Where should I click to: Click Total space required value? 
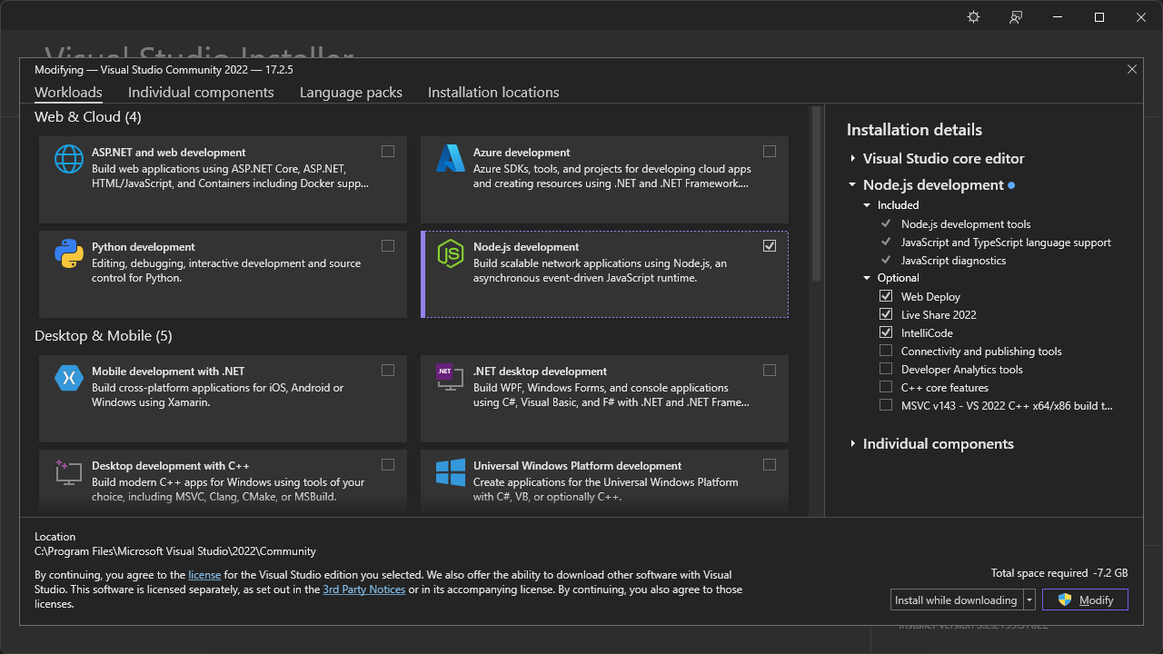pos(1109,573)
